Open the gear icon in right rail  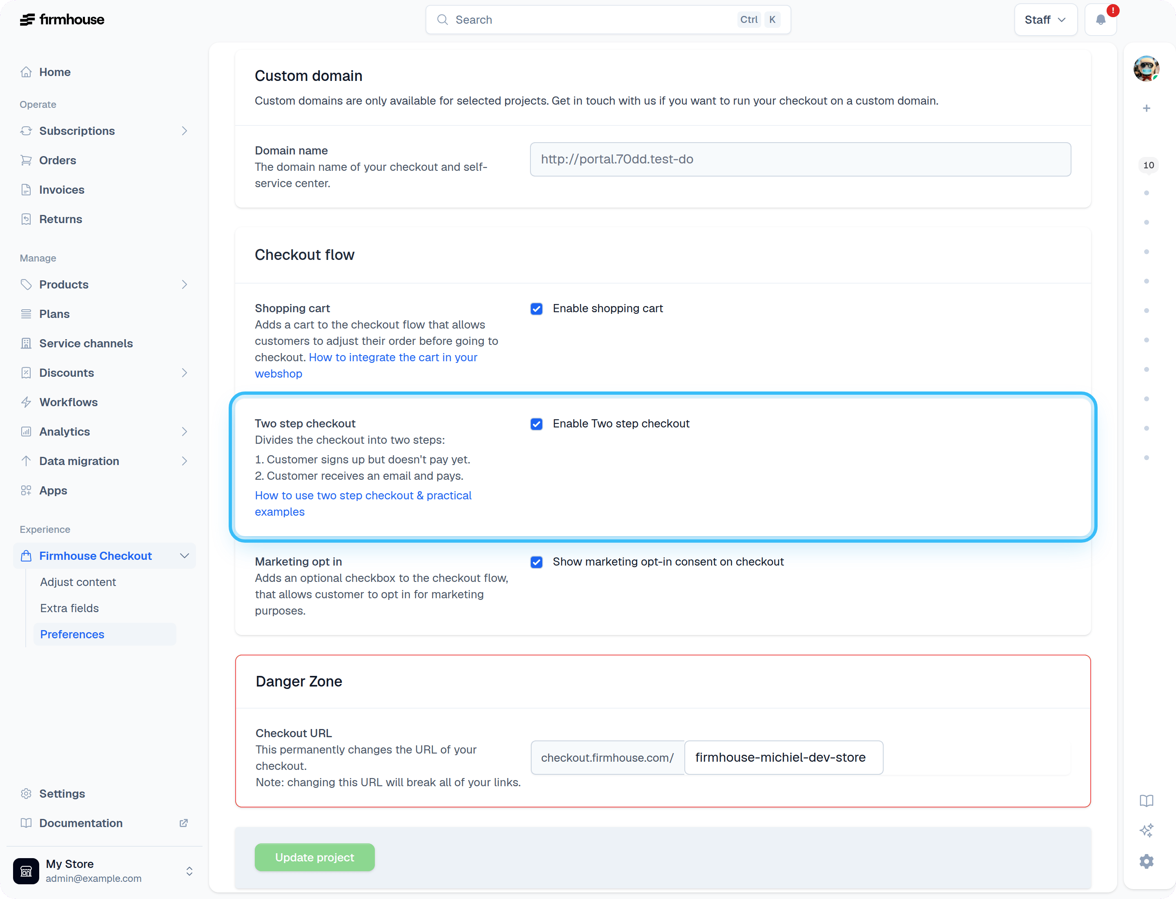(x=1147, y=861)
